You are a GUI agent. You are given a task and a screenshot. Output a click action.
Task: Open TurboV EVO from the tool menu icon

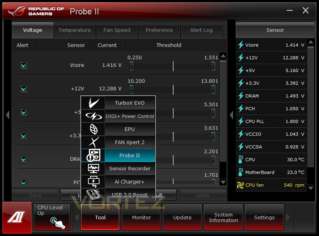pyautogui.click(x=94, y=103)
